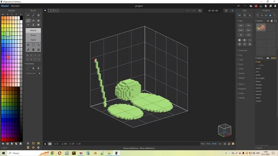278x156 pixels.
Task: Select the Box brush mode icon
Action: coord(38,25)
